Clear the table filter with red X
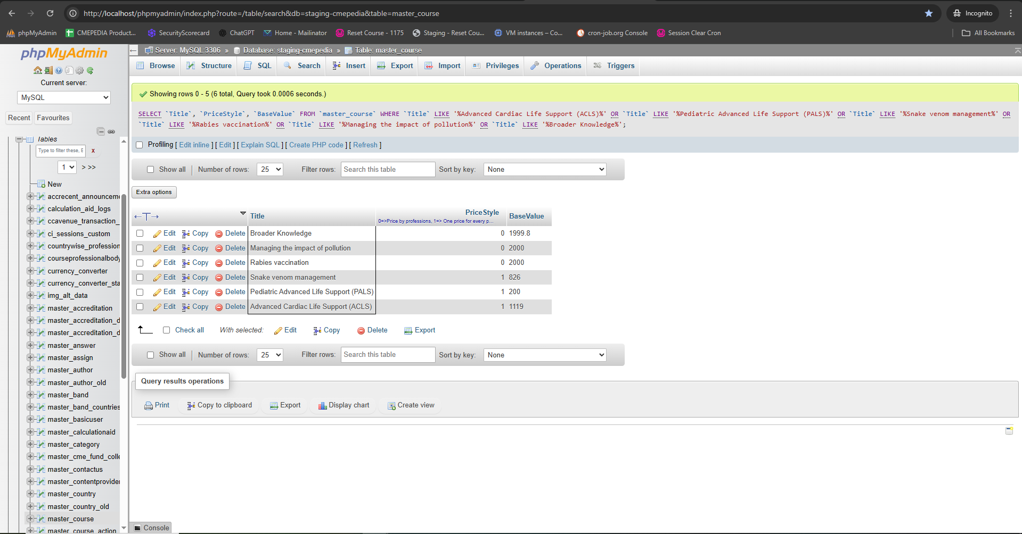 [93, 151]
